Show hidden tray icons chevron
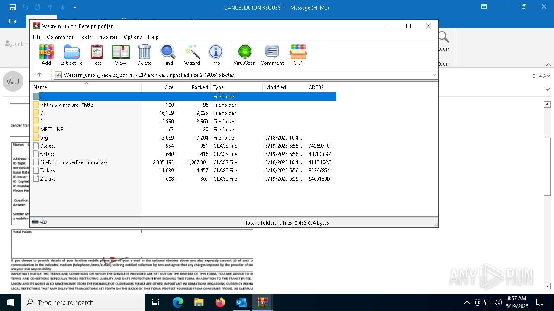 [467, 302]
